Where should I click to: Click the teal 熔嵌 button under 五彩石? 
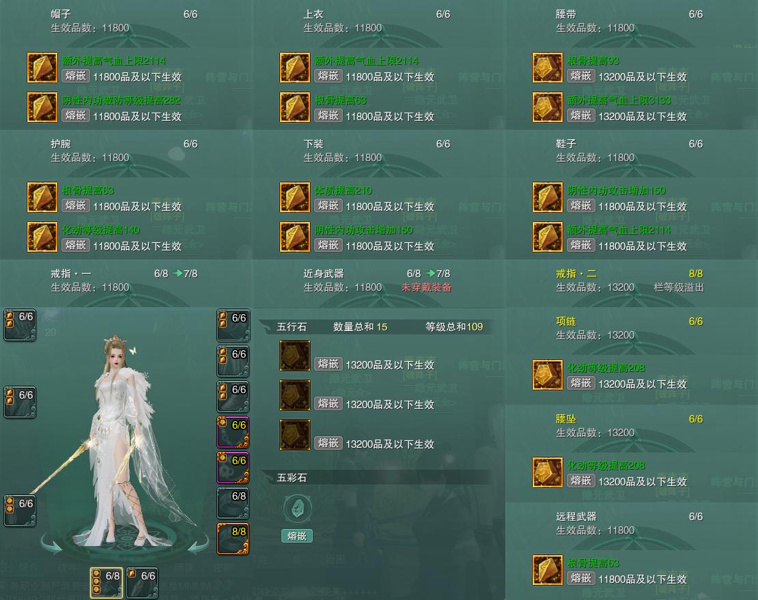(297, 536)
